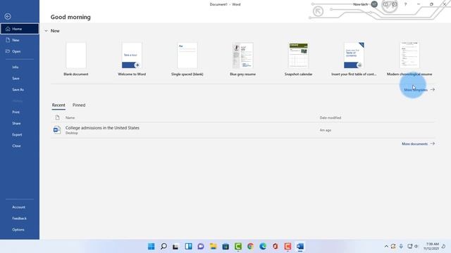Open File Explorer from the taskbar
This screenshot has height=253, width=451.
[x=213, y=247]
